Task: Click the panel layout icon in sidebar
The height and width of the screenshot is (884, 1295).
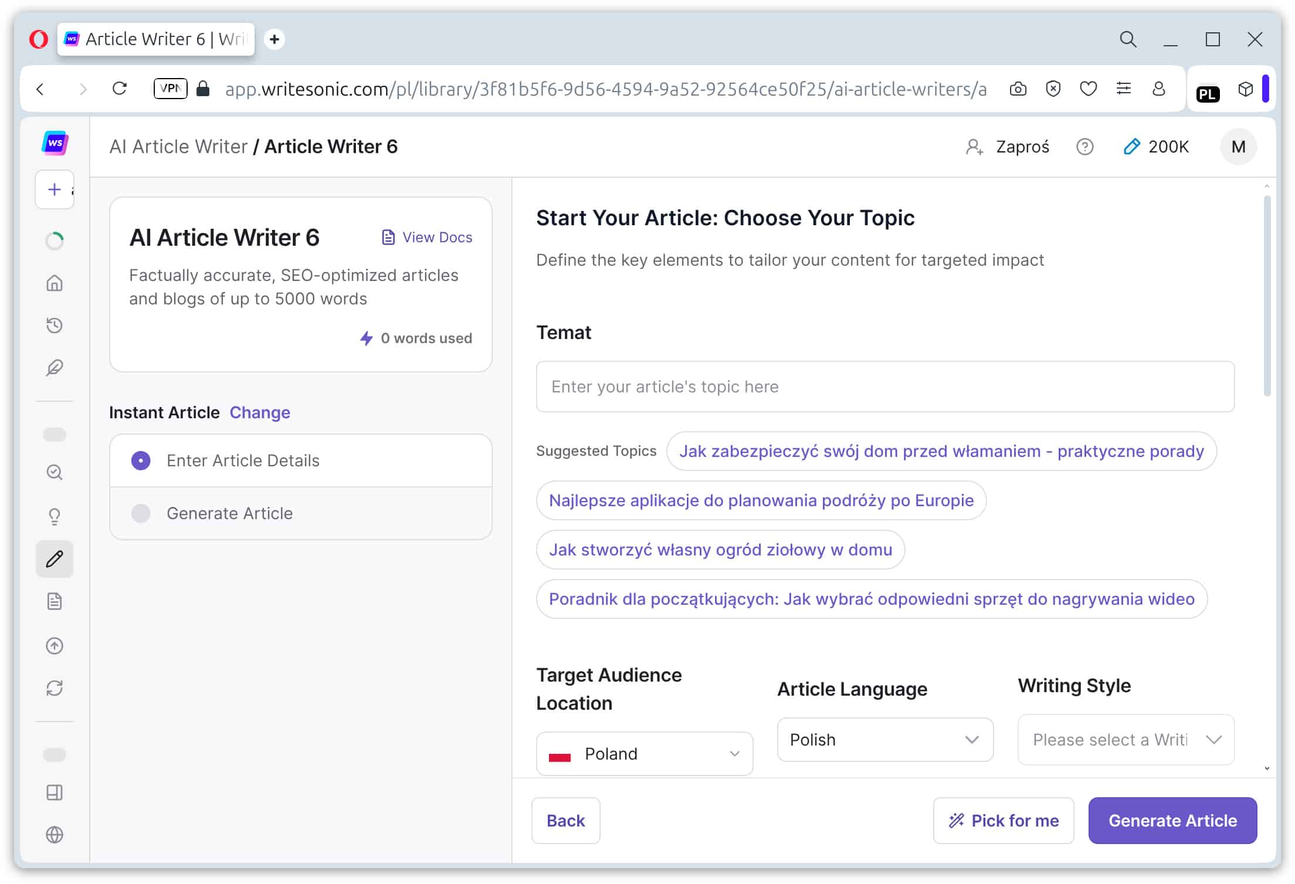Action: click(55, 792)
